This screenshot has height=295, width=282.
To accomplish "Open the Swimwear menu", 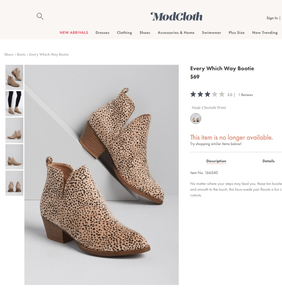I will click(212, 33).
